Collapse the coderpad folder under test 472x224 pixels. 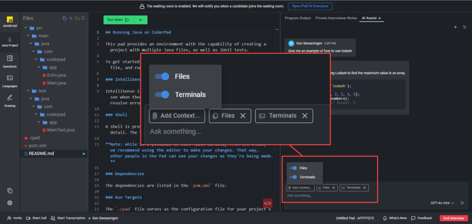pyautogui.click(x=36, y=114)
